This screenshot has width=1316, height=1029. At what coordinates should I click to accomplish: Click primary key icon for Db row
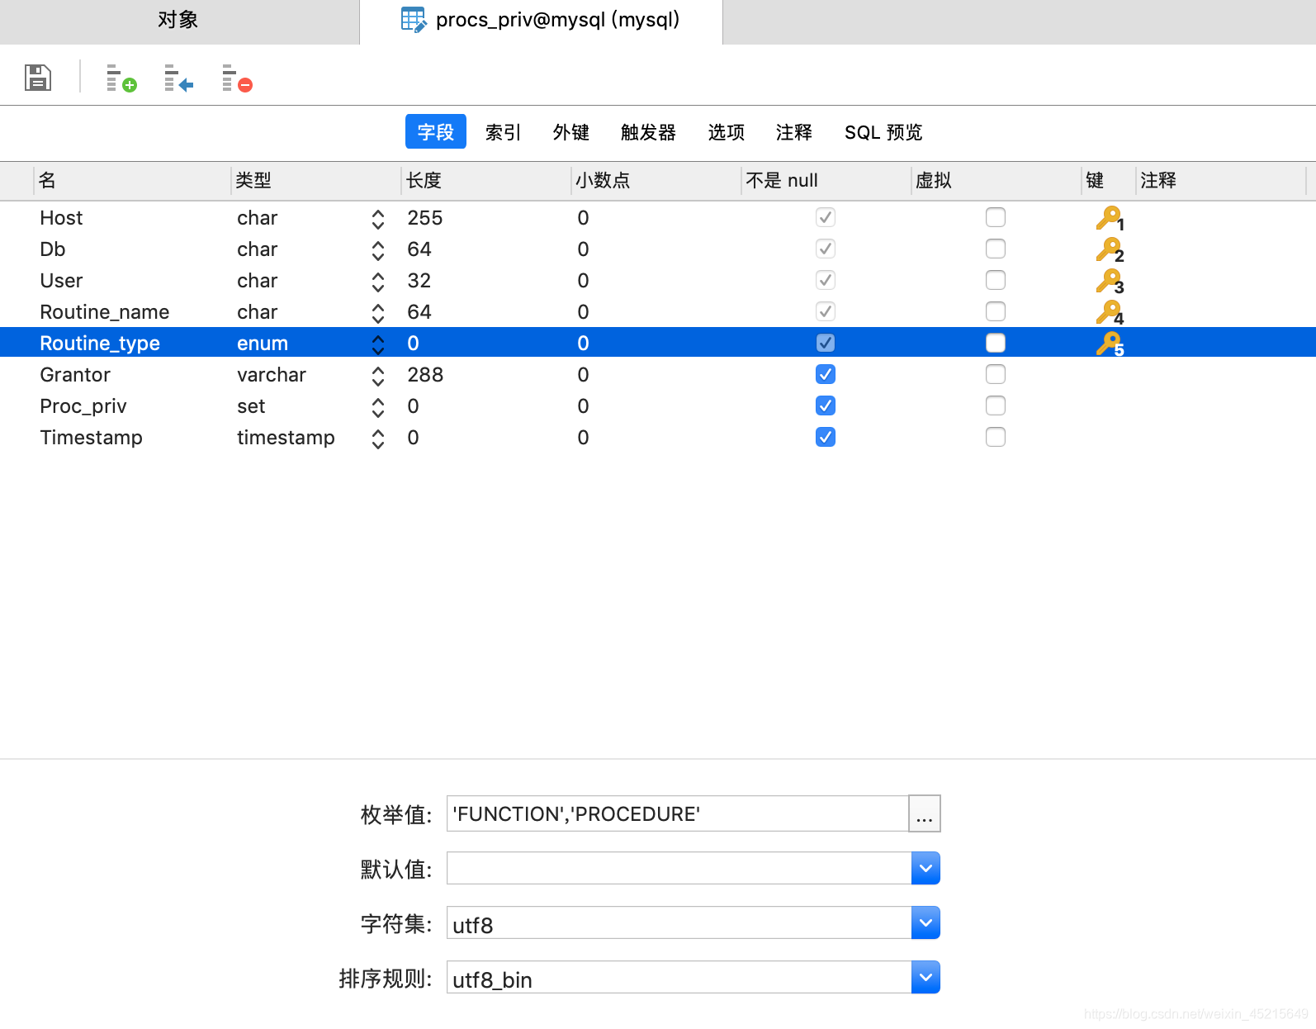[1110, 250]
